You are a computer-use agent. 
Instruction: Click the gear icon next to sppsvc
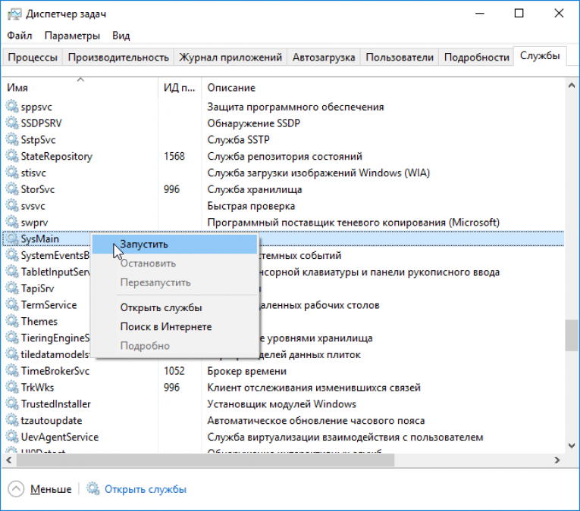(12, 106)
